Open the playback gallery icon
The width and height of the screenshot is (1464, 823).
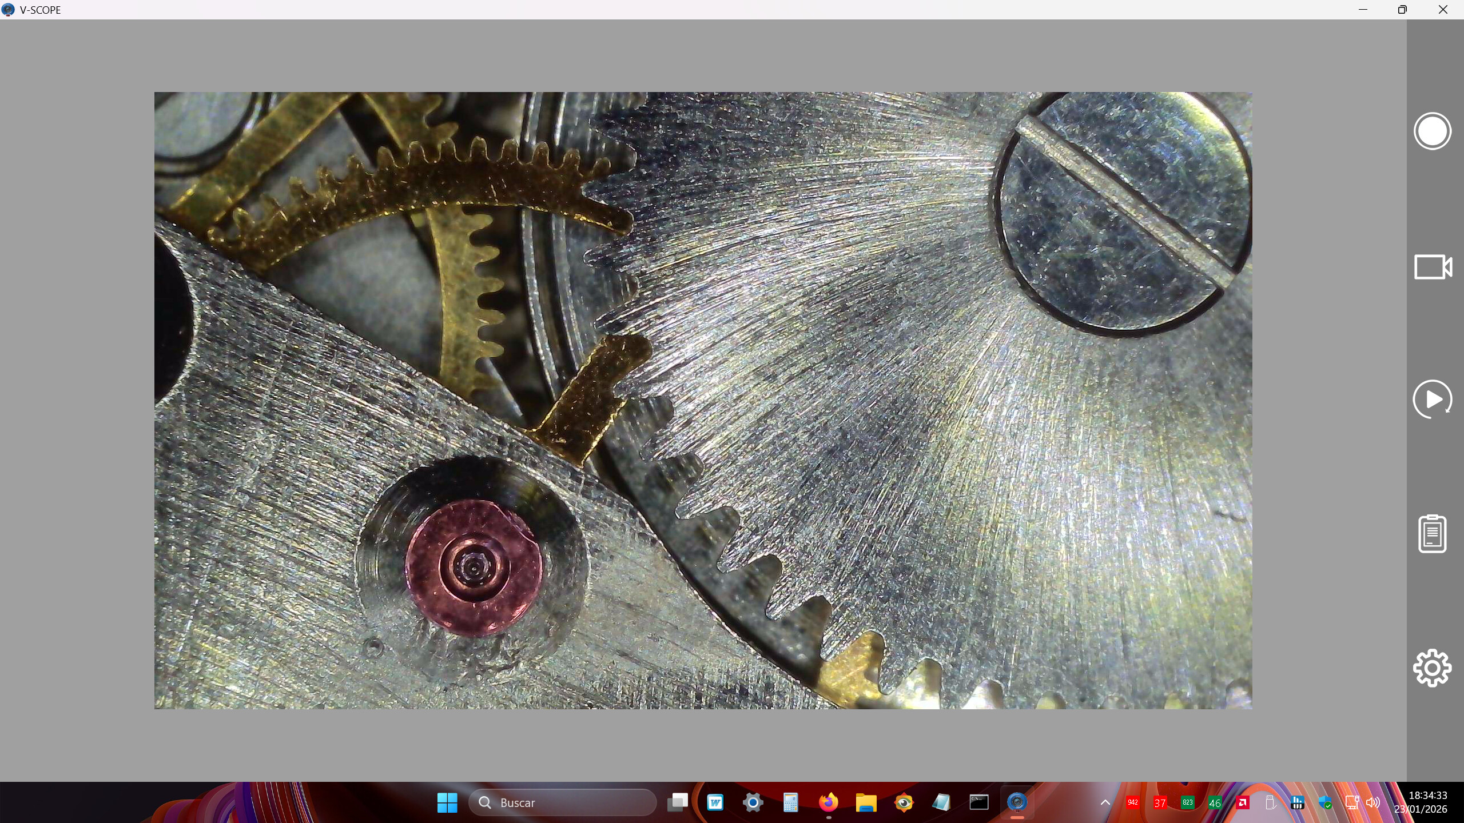[x=1433, y=399]
